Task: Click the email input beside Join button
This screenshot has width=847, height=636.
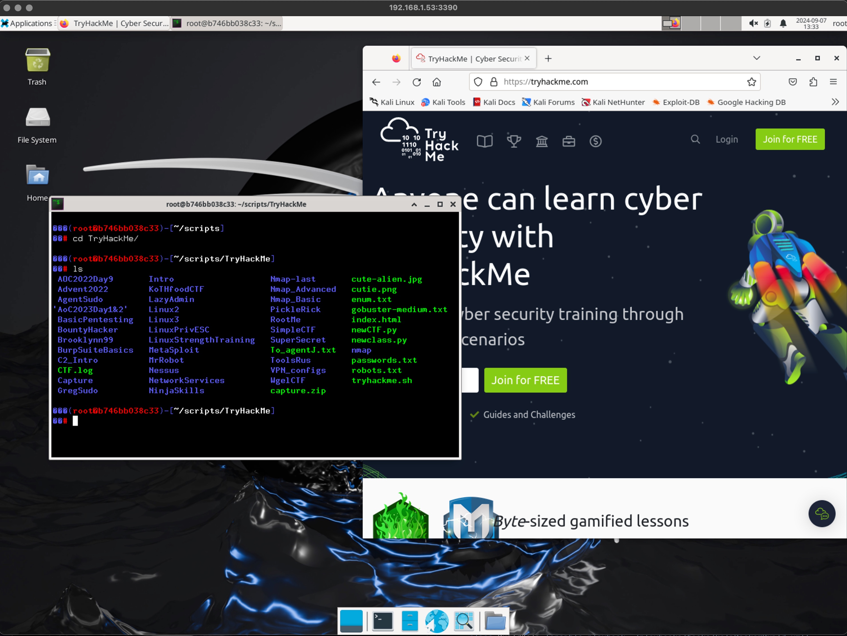Action: point(470,380)
